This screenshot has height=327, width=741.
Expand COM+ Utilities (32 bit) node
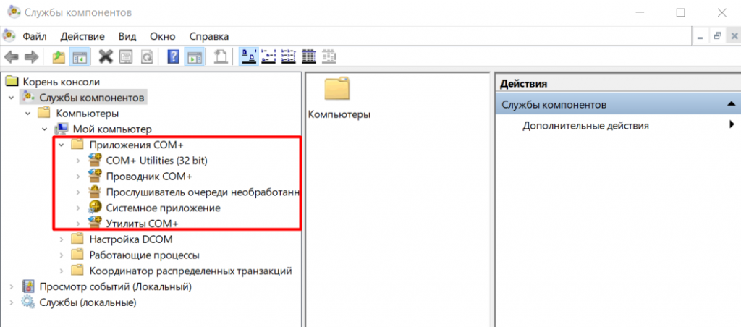(78, 161)
